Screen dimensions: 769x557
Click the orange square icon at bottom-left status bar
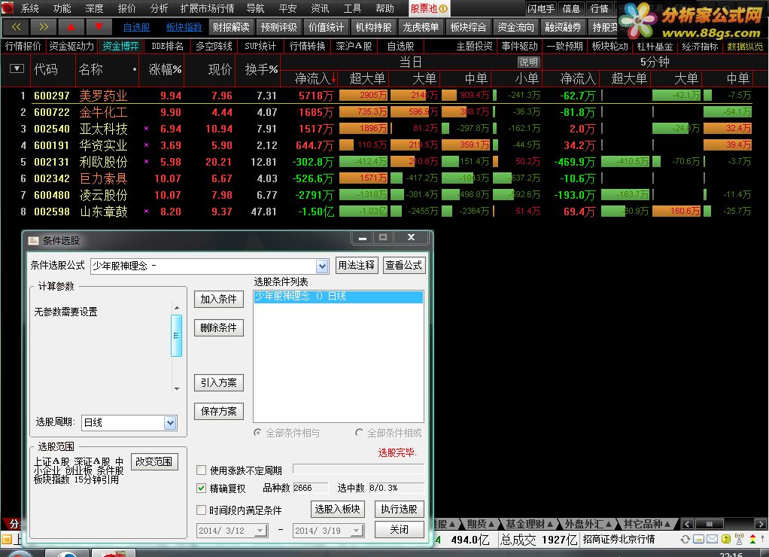(6, 540)
